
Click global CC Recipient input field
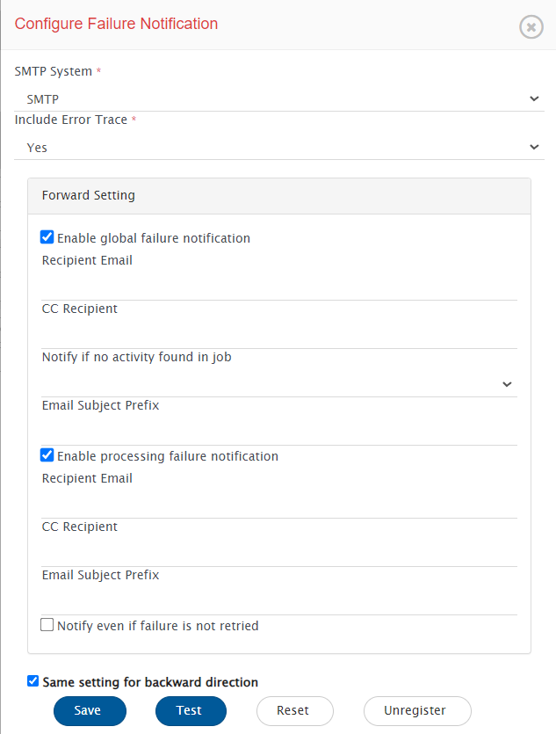click(279, 335)
